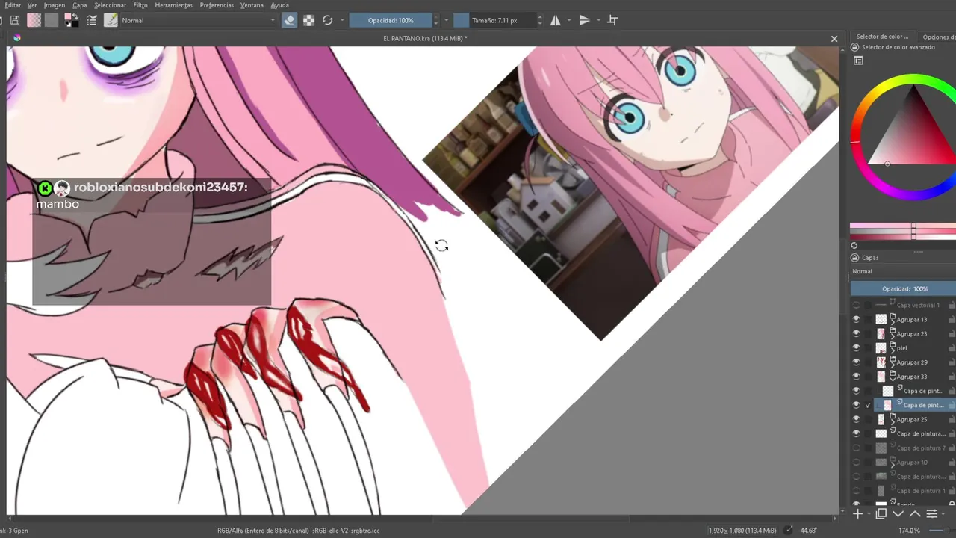The height and width of the screenshot is (538, 956).
Task: Open the Preferencias menu
Action: click(x=217, y=5)
